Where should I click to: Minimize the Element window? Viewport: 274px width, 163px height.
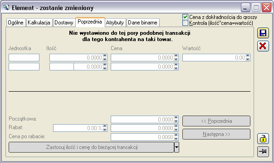245,8
